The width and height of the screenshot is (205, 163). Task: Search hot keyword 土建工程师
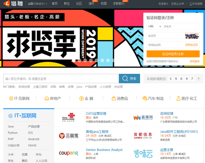click(x=40, y=87)
